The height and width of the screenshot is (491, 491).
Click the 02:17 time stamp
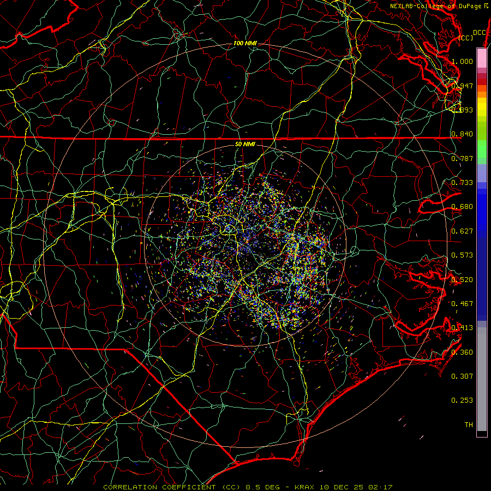pyautogui.click(x=380, y=487)
